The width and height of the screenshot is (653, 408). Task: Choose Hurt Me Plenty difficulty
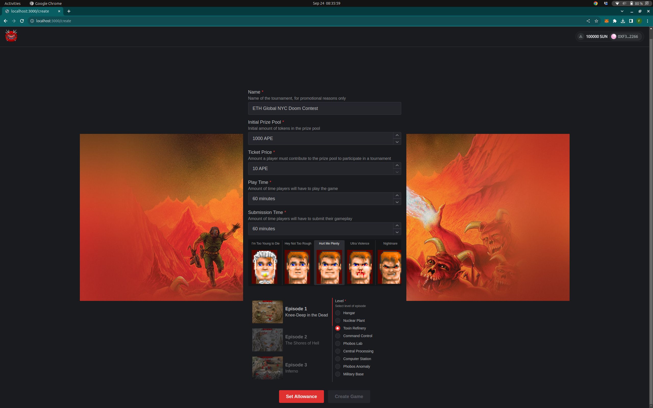point(329,262)
